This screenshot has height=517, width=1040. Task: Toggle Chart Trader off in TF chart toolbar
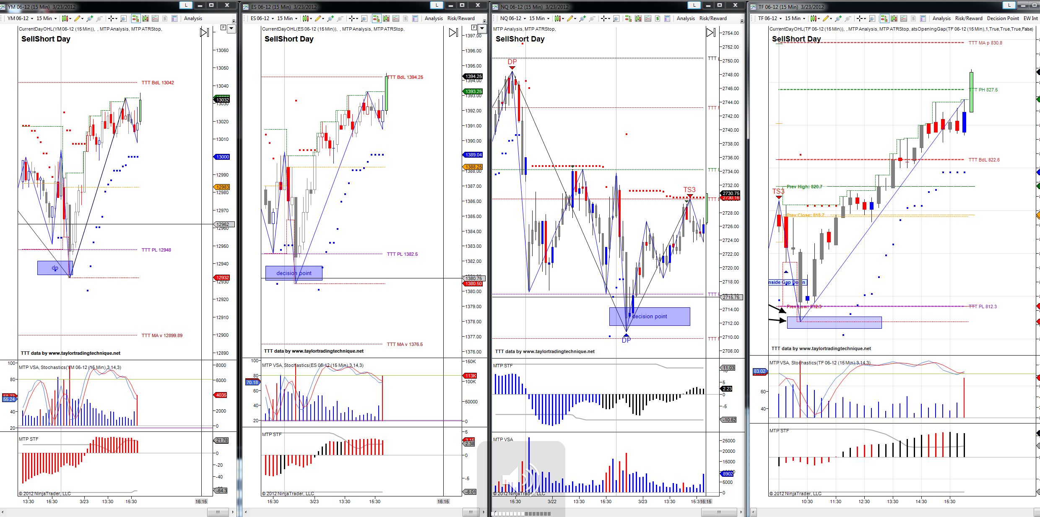point(884,18)
